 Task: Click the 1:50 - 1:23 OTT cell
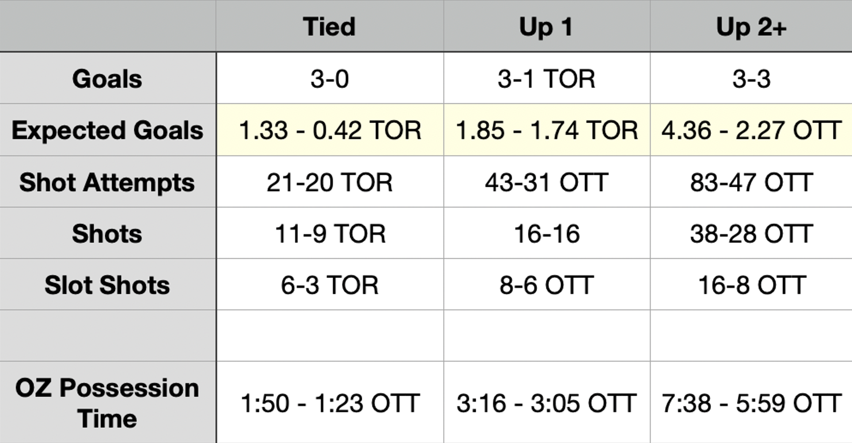[x=329, y=403]
